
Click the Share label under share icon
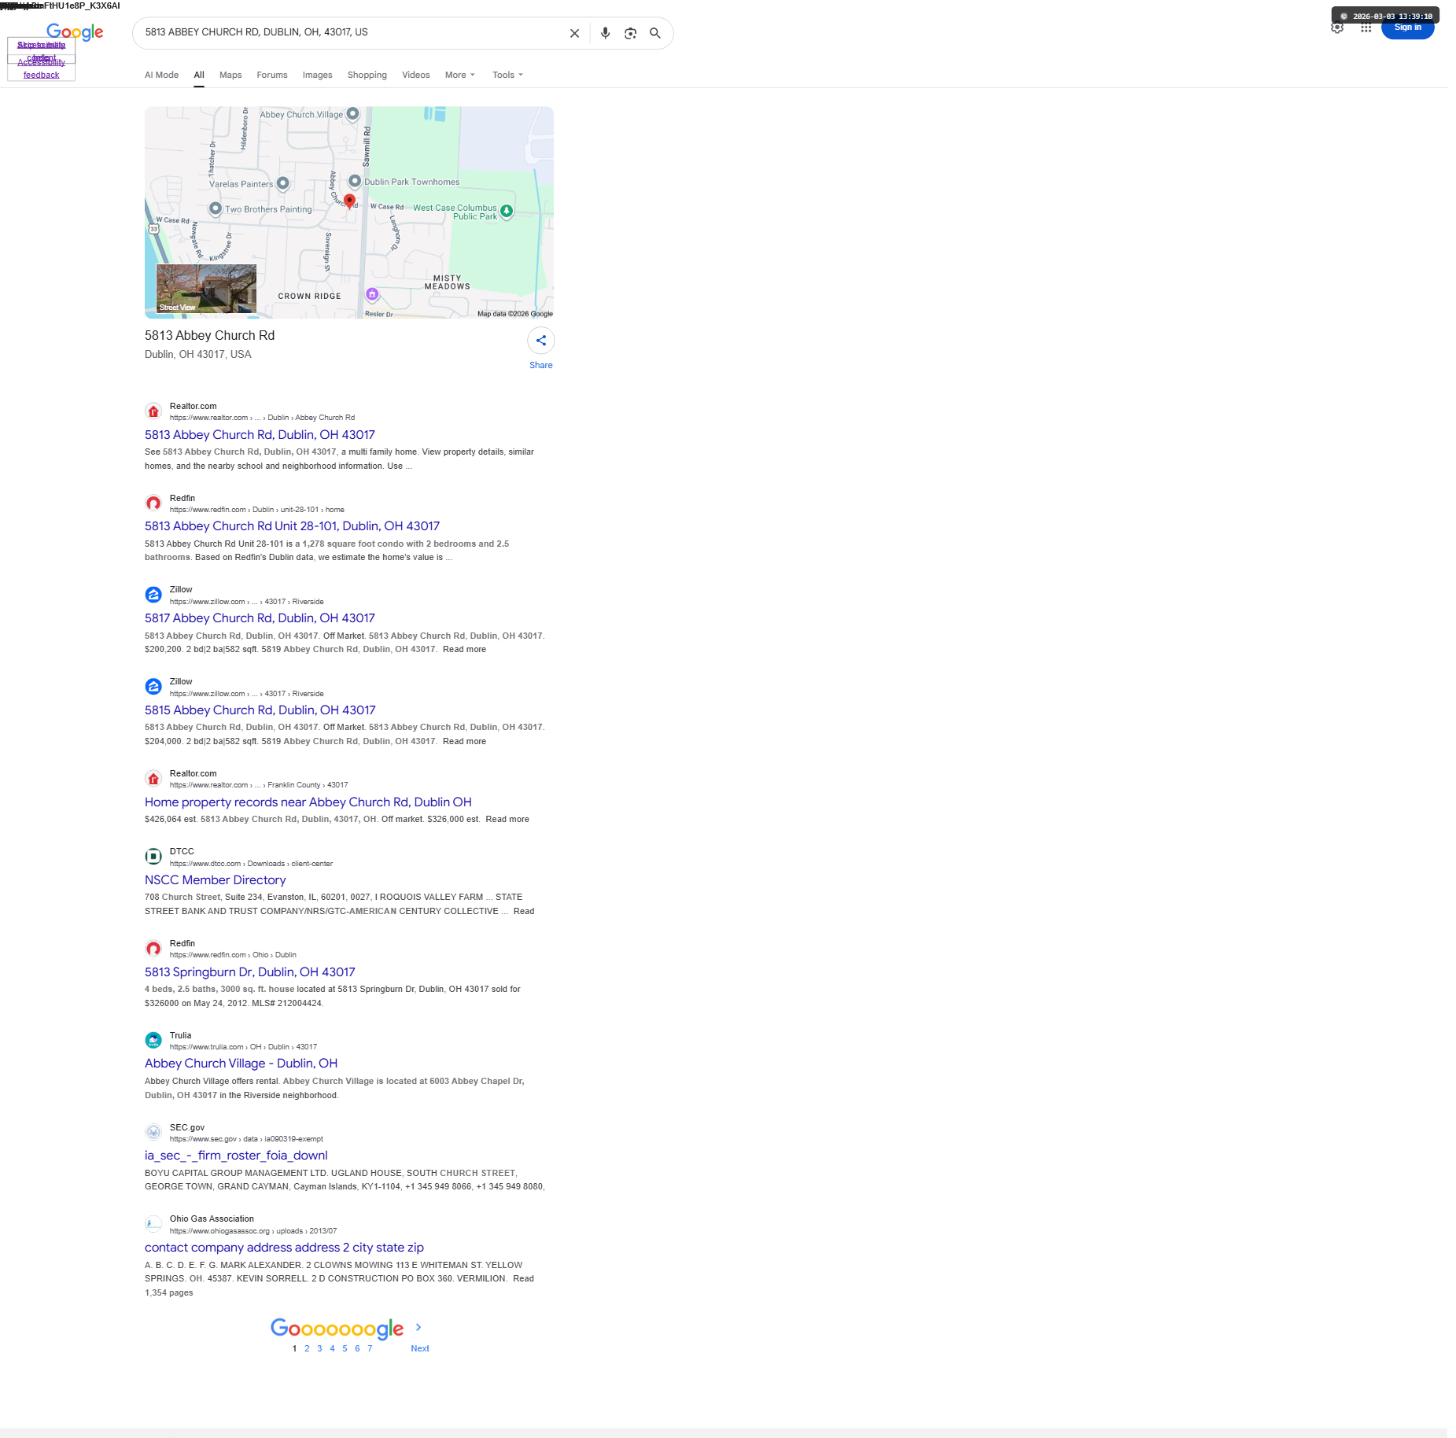point(541,365)
